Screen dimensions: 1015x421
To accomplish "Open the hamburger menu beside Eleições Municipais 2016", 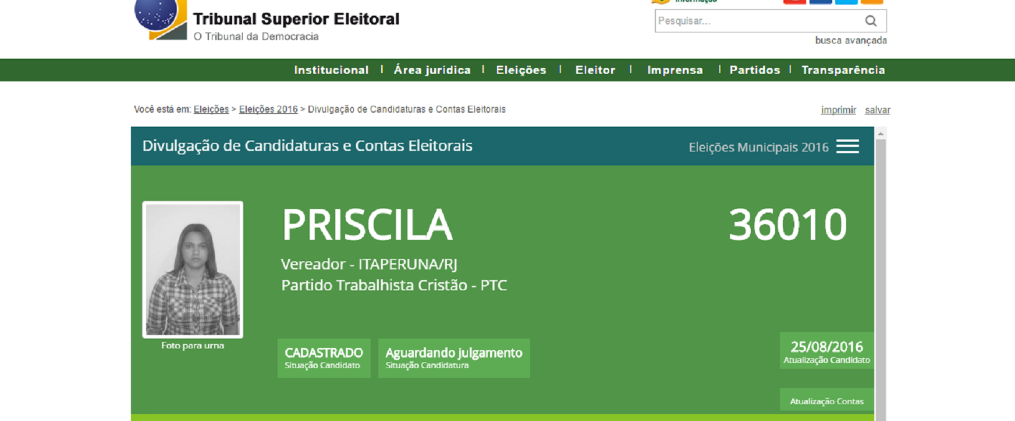I will 847,146.
